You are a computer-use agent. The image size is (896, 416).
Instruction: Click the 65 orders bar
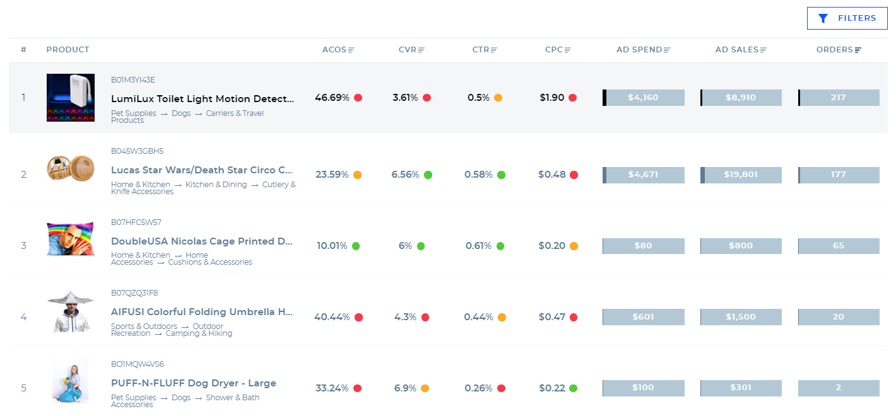click(839, 246)
